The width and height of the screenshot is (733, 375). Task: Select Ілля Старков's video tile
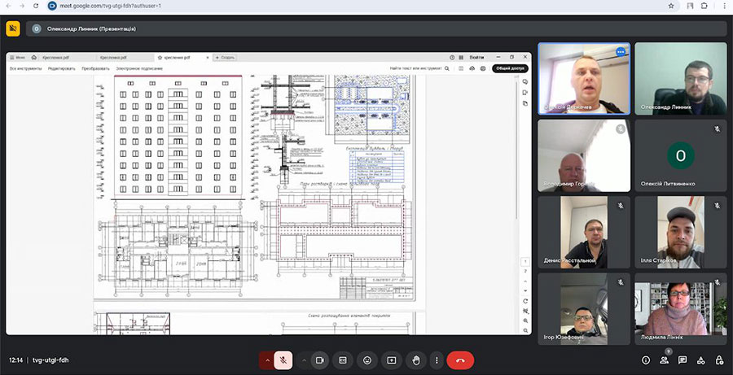point(680,232)
